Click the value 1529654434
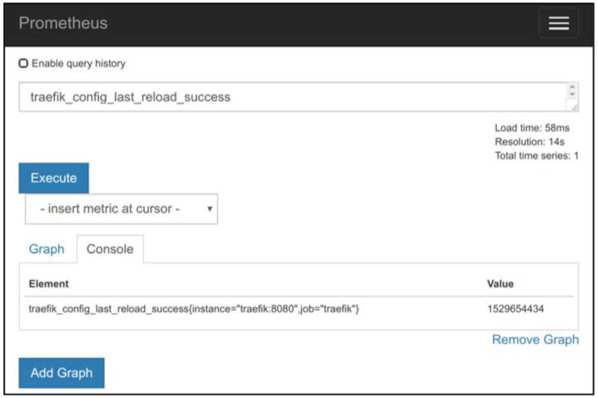This screenshot has height=398, width=598. point(515,309)
